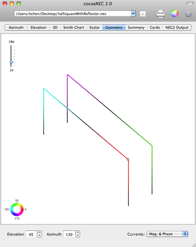Click the halfsquareWithReflector.nec path field

[x=73, y=14]
